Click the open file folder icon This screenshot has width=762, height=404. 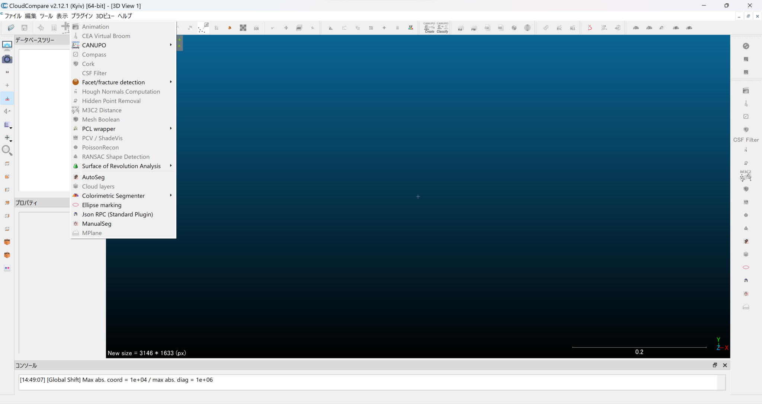[11, 28]
